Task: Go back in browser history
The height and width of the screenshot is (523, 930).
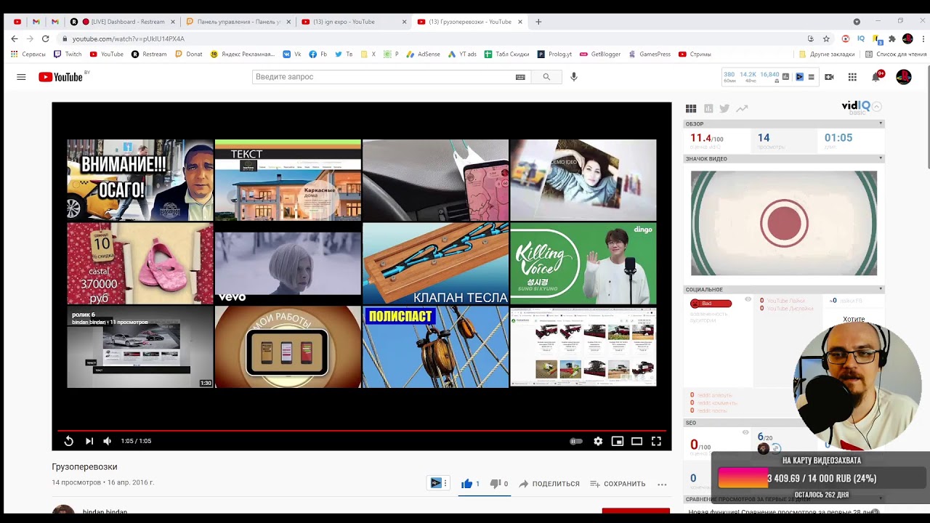Action: 15,38
